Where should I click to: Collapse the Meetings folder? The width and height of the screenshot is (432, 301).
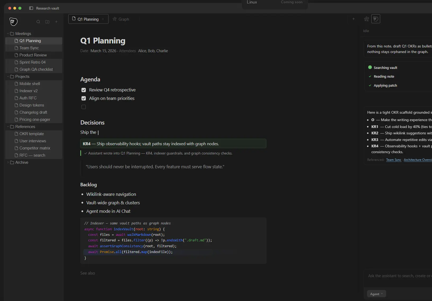(8, 34)
